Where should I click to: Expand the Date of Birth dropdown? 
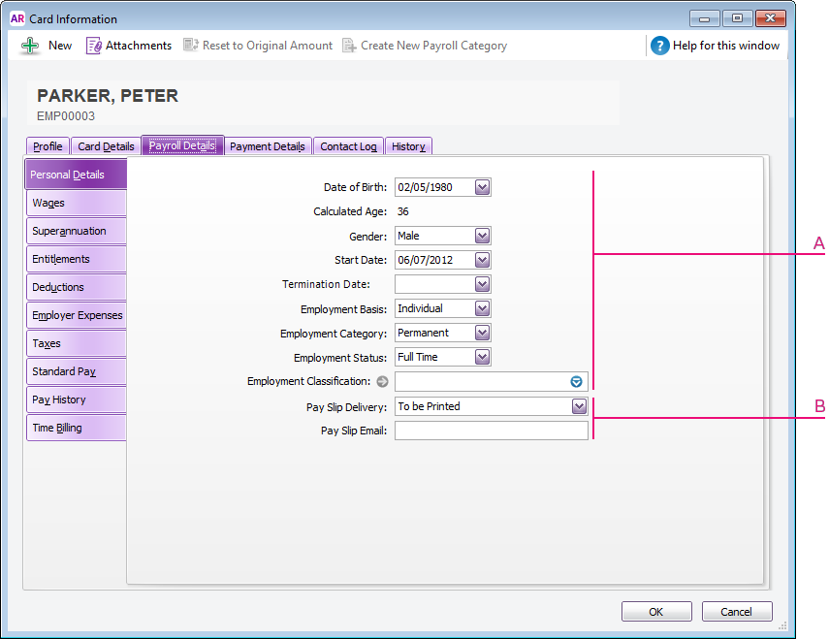pyautogui.click(x=483, y=187)
